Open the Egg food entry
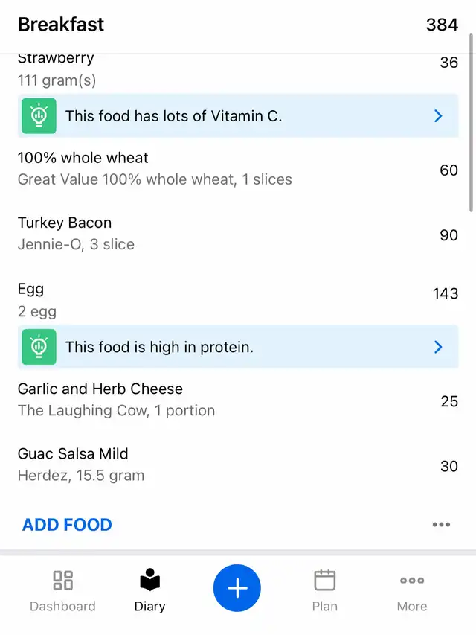476x635 pixels. 223,299
